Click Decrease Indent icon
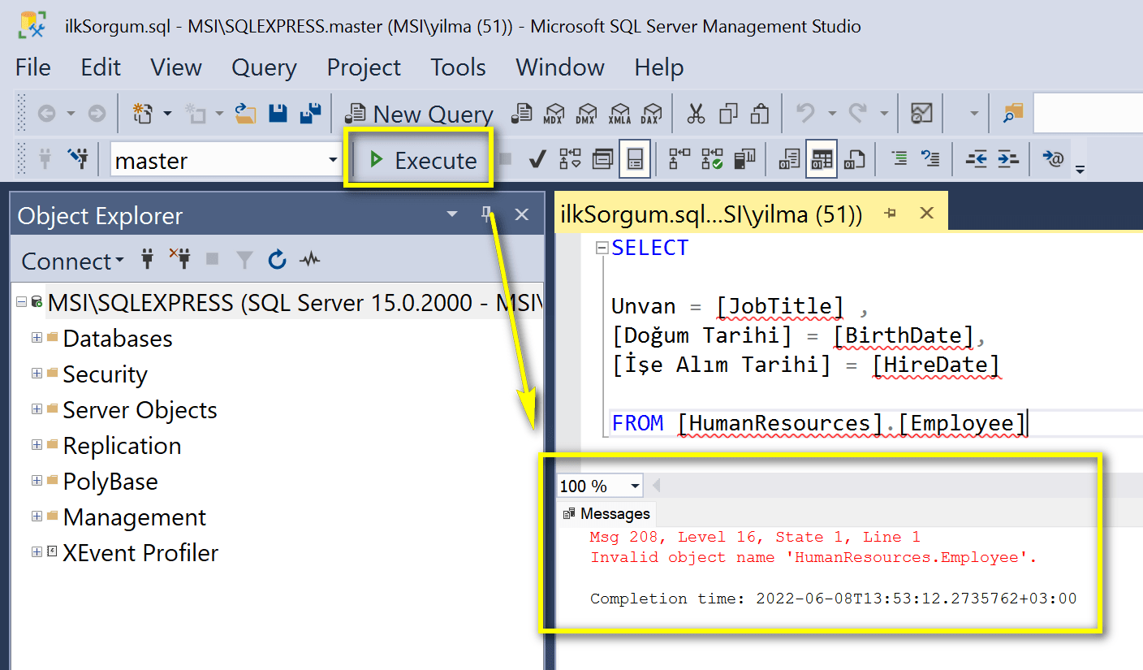This screenshot has width=1143, height=670. point(976,160)
